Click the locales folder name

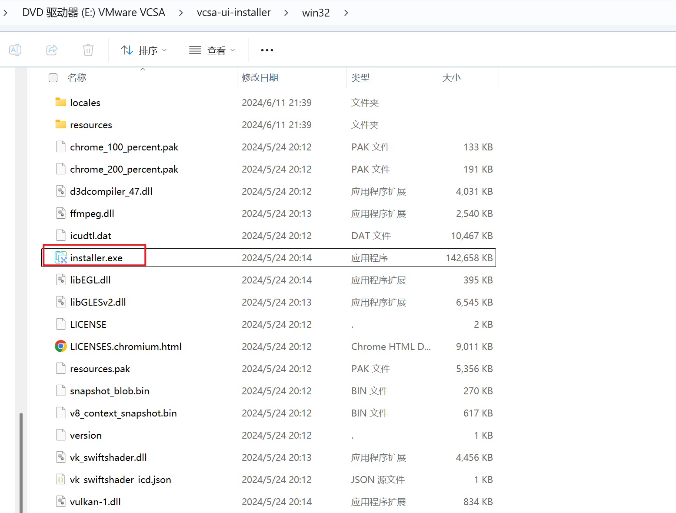pos(85,103)
